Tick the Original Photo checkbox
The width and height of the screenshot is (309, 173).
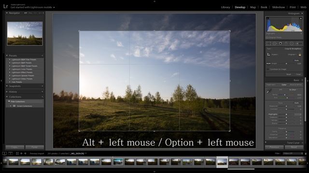click(x=267, y=37)
